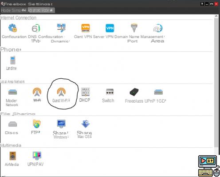Open the Windows Share icon
The image size is (220, 177).
(61, 124)
